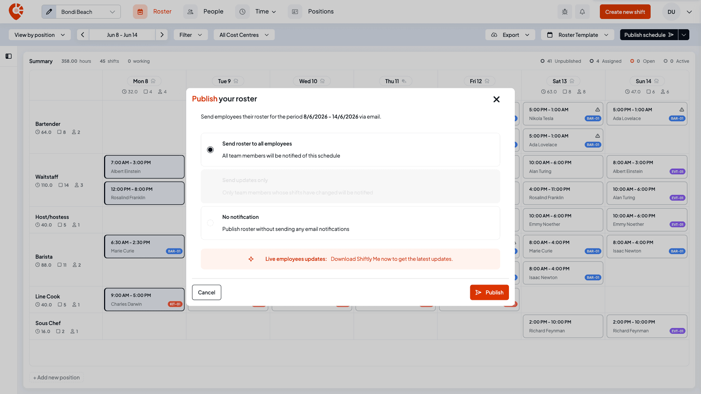Screen dimensions: 701x394
Task: Click the 41 Unpublished status indicator
Action: click(561, 61)
